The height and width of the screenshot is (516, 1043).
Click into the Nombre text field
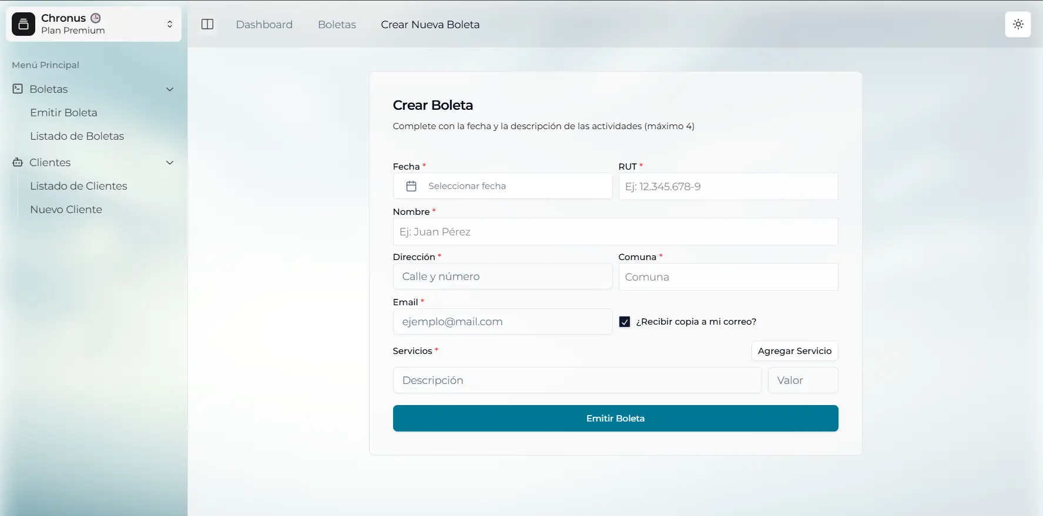click(615, 232)
